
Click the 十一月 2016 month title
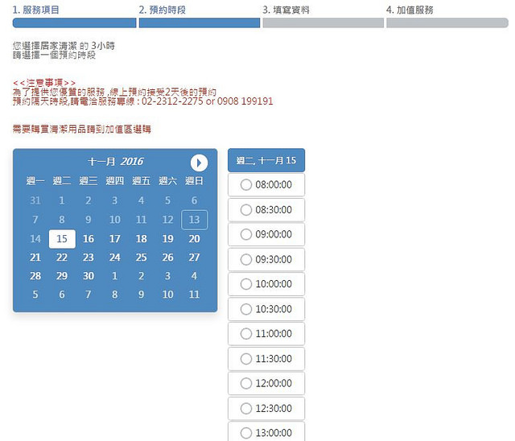point(115,162)
